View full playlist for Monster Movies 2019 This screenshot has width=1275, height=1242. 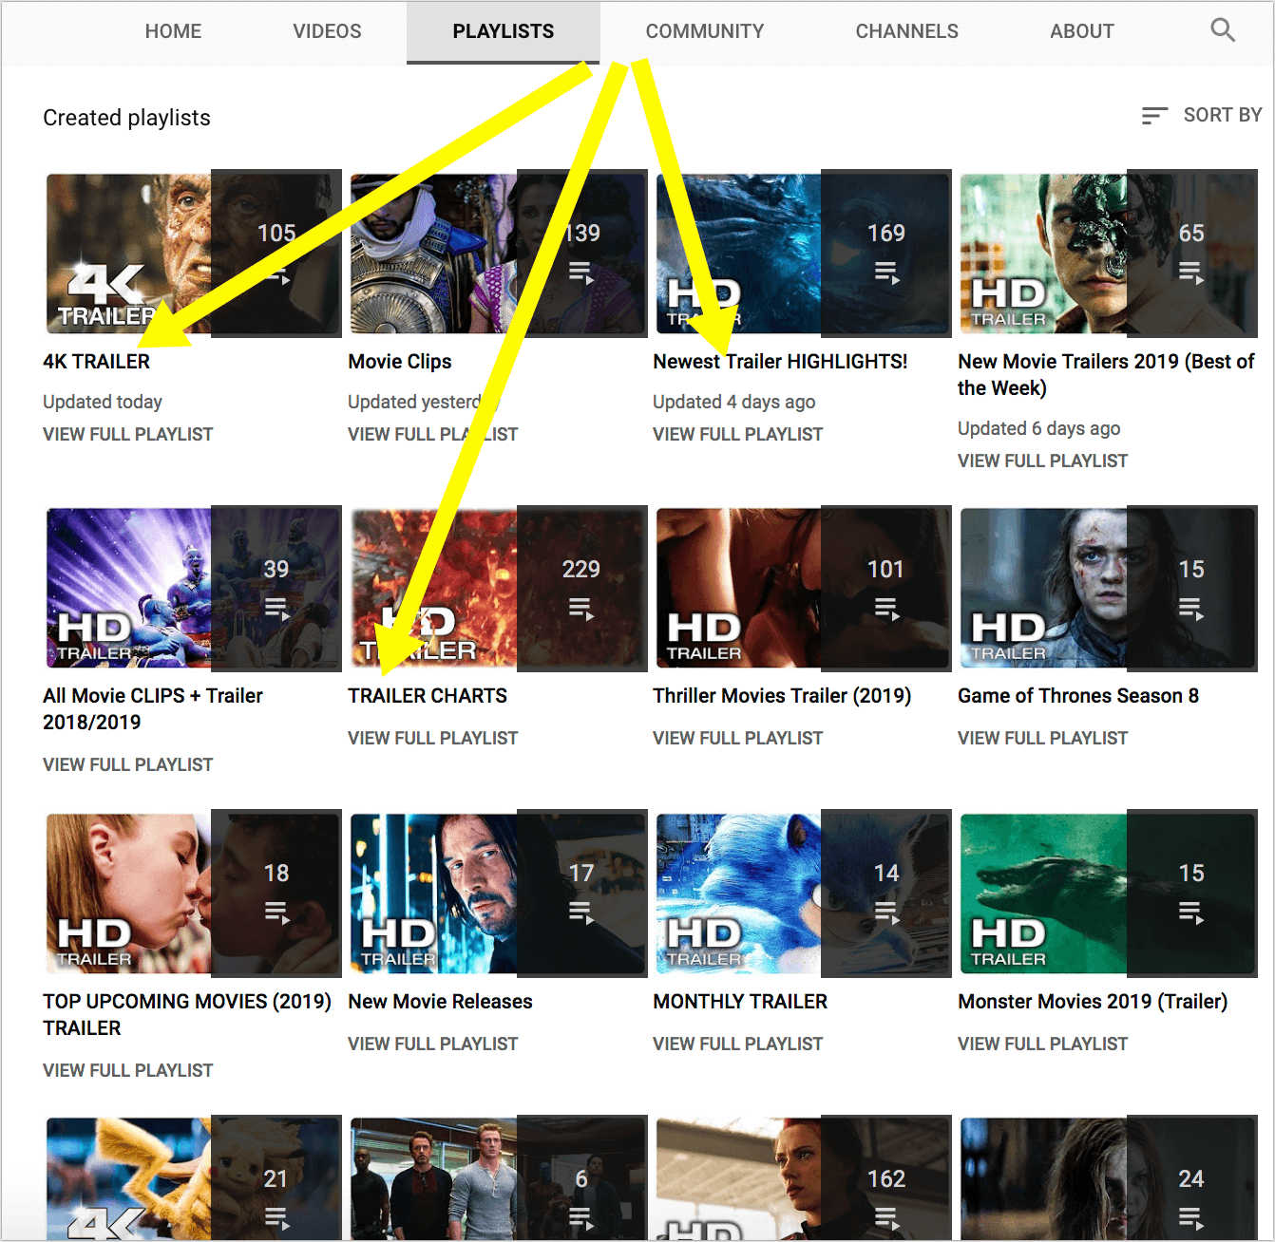(x=1043, y=1044)
